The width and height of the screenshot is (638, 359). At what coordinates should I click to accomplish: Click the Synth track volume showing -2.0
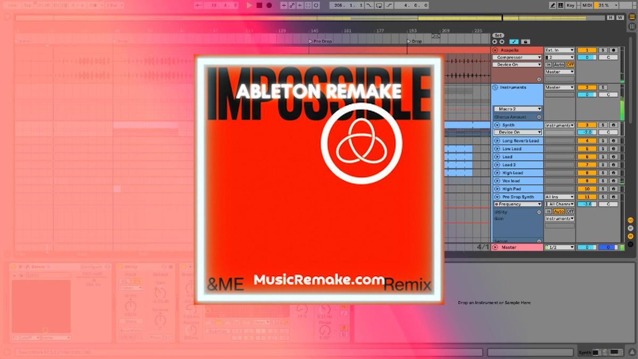pyautogui.click(x=587, y=132)
